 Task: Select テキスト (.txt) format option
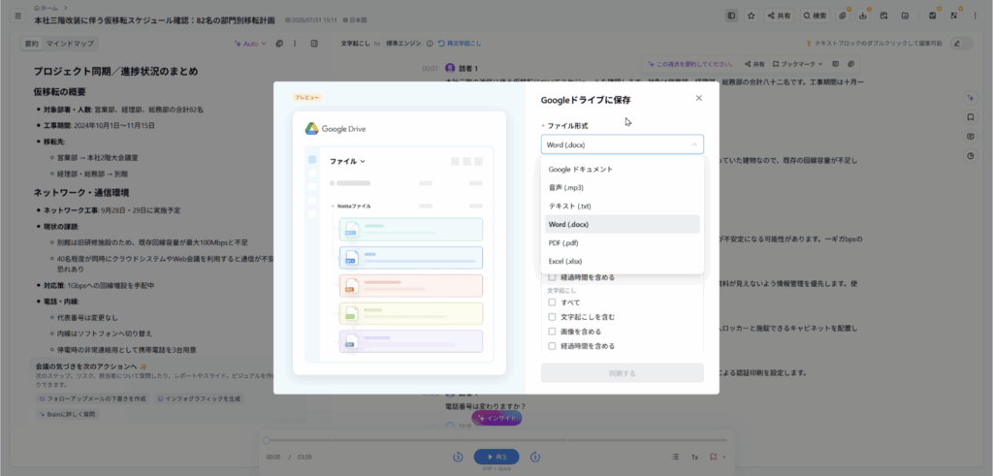click(622, 206)
